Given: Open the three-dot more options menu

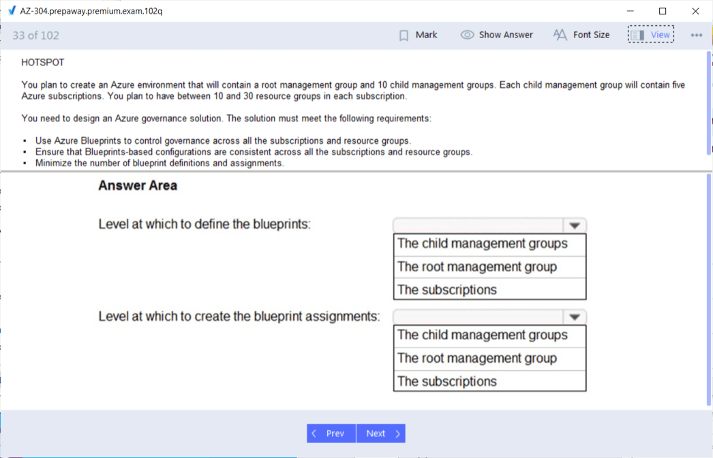Looking at the screenshot, I should point(696,35).
